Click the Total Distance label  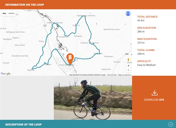pos(147,17)
